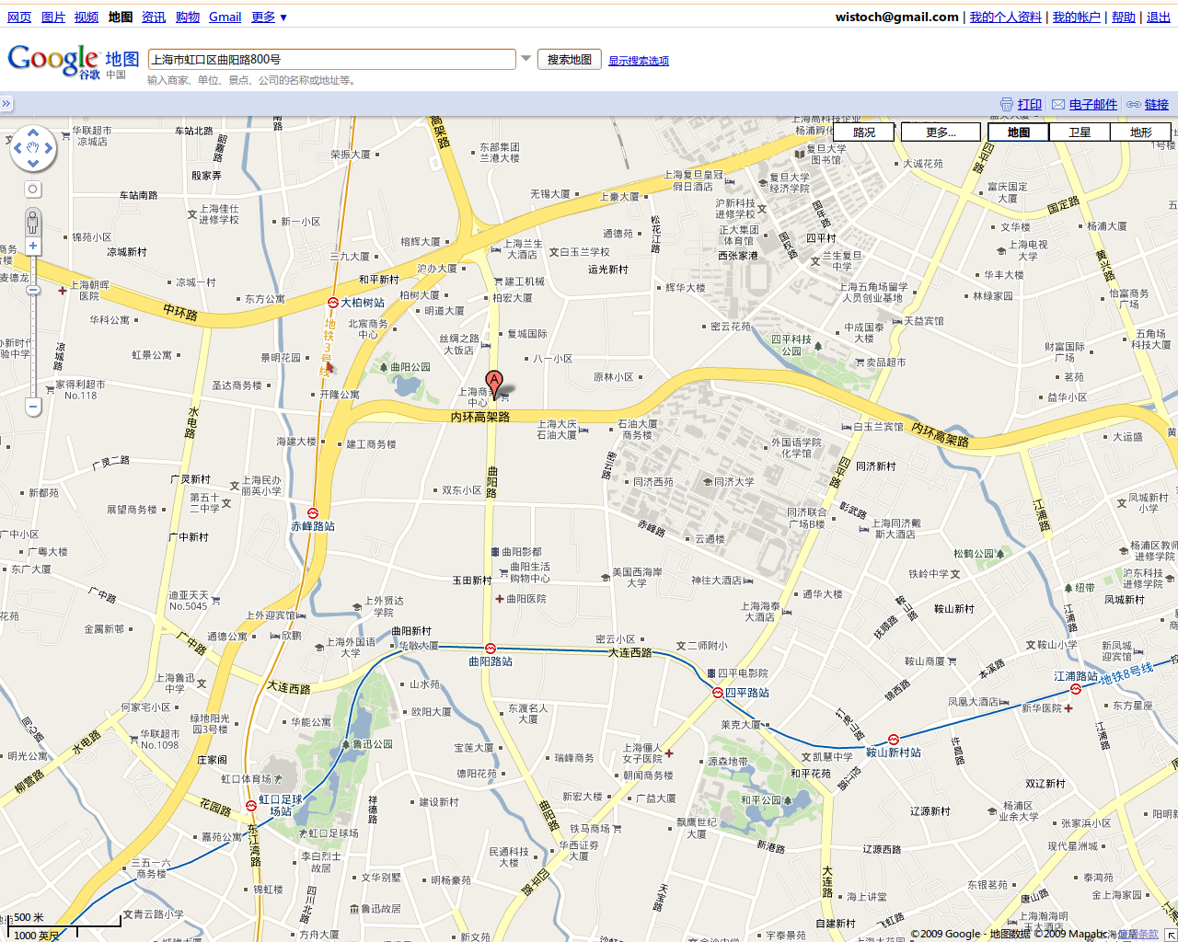This screenshot has height=942, width=1178.
Task: Toggle the 路况 traffic layer
Action: (x=864, y=132)
